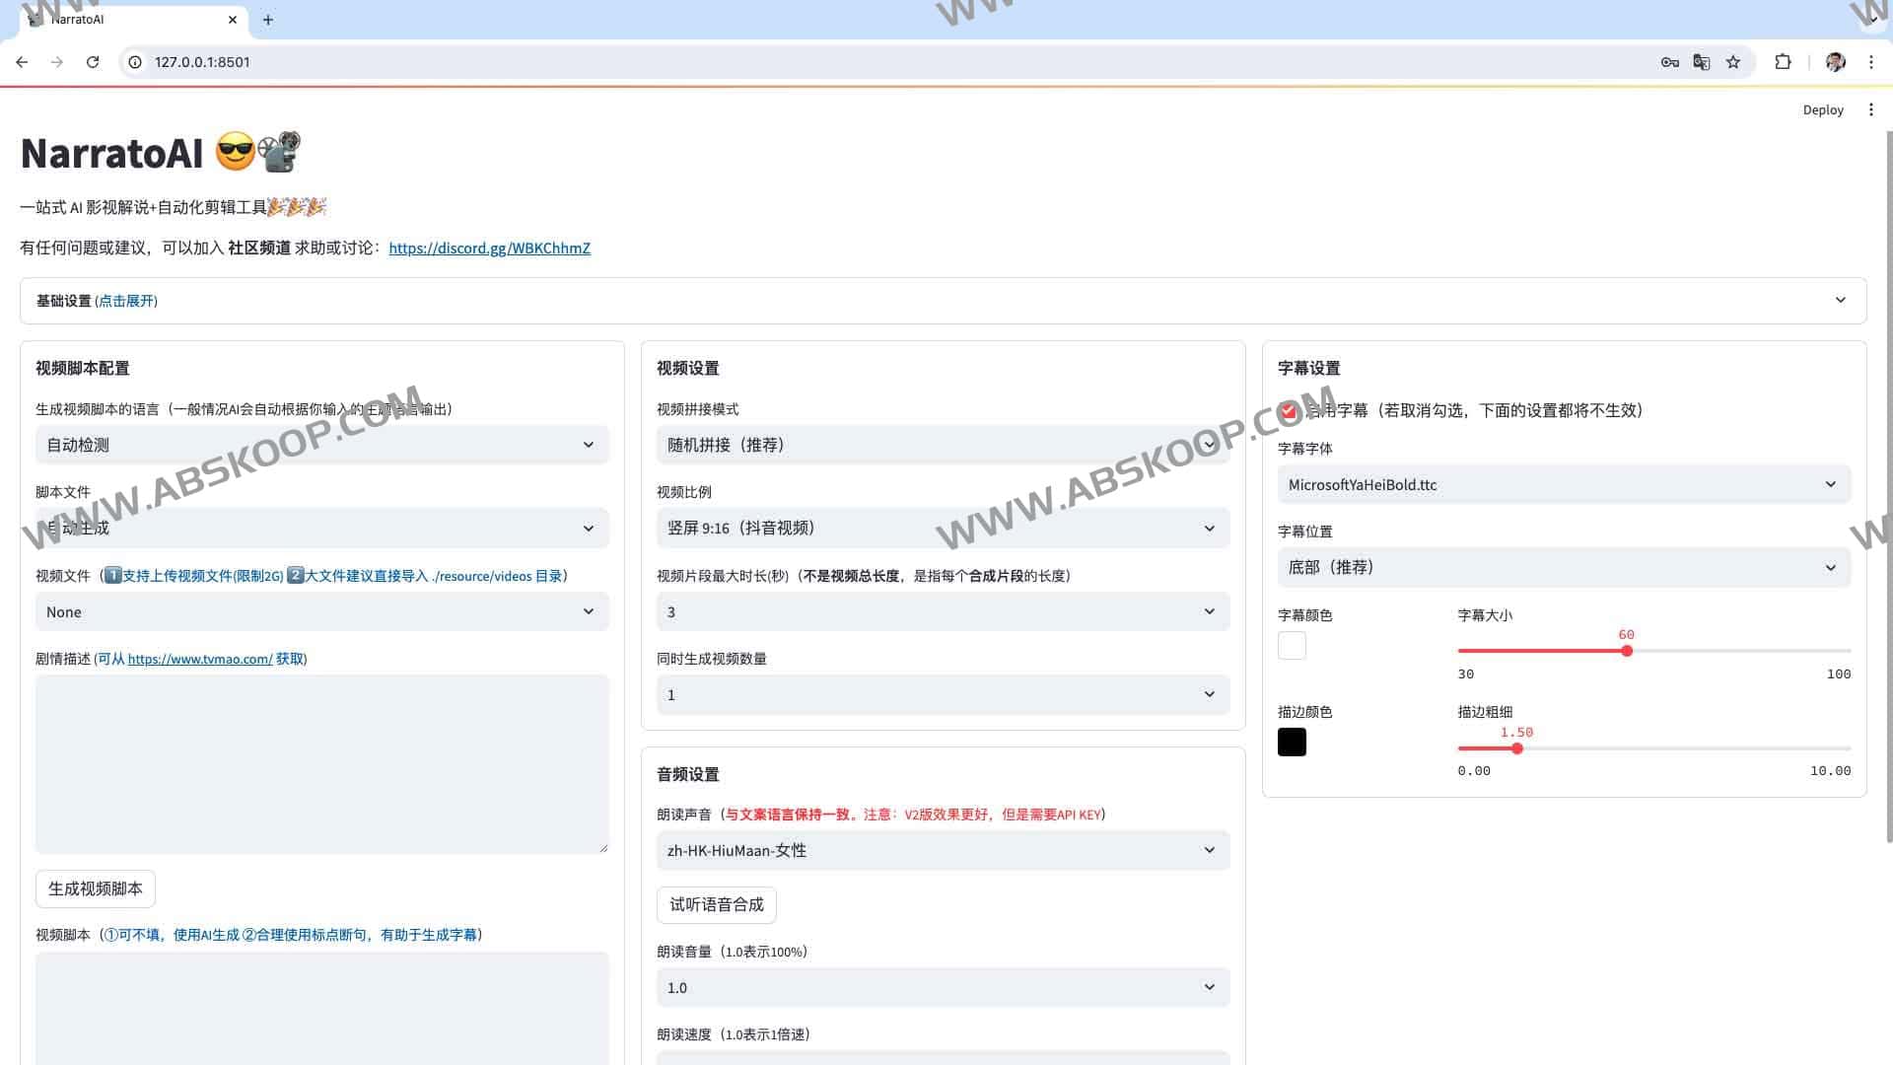The width and height of the screenshot is (1893, 1065).
Task: Open the Discord community invite link
Action: 489,248
